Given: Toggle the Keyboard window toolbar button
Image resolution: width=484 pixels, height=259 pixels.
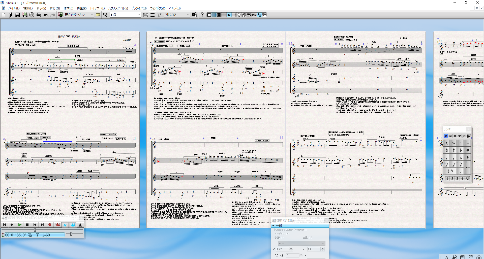Looking at the screenshot, I should pyautogui.click(x=219, y=15).
